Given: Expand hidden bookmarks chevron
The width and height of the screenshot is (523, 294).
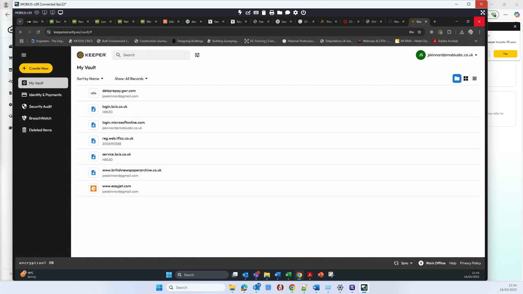Looking at the screenshot, I should click(x=476, y=41).
